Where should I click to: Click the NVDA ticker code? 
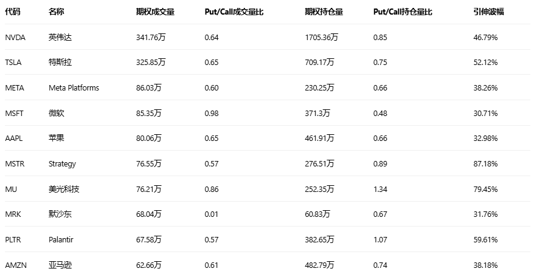pyautogui.click(x=15, y=38)
